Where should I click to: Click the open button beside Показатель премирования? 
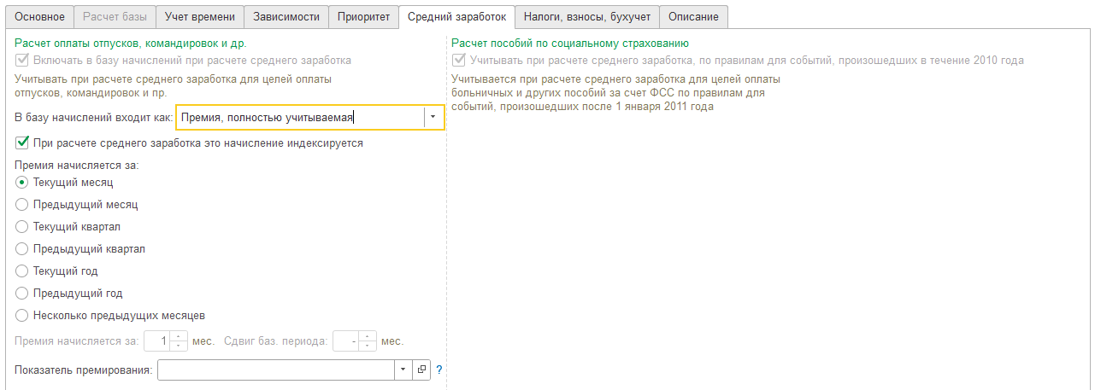pyautogui.click(x=421, y=370)
